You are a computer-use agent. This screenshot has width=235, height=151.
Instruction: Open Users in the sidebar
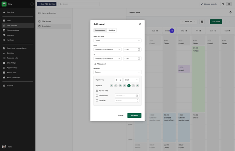point(18,21)
